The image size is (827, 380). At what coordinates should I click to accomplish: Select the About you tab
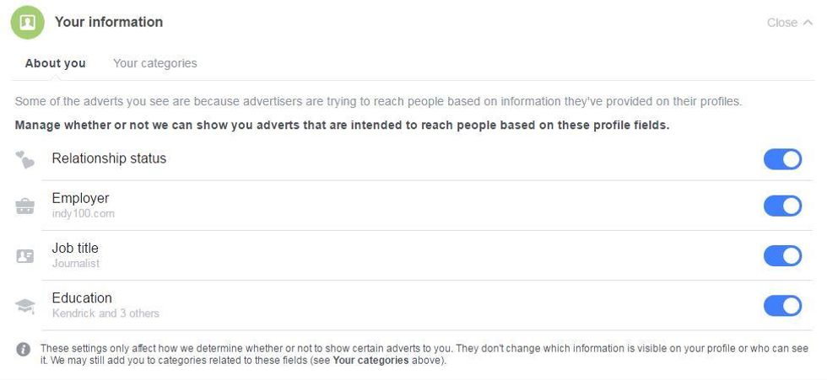pos(56,63)
